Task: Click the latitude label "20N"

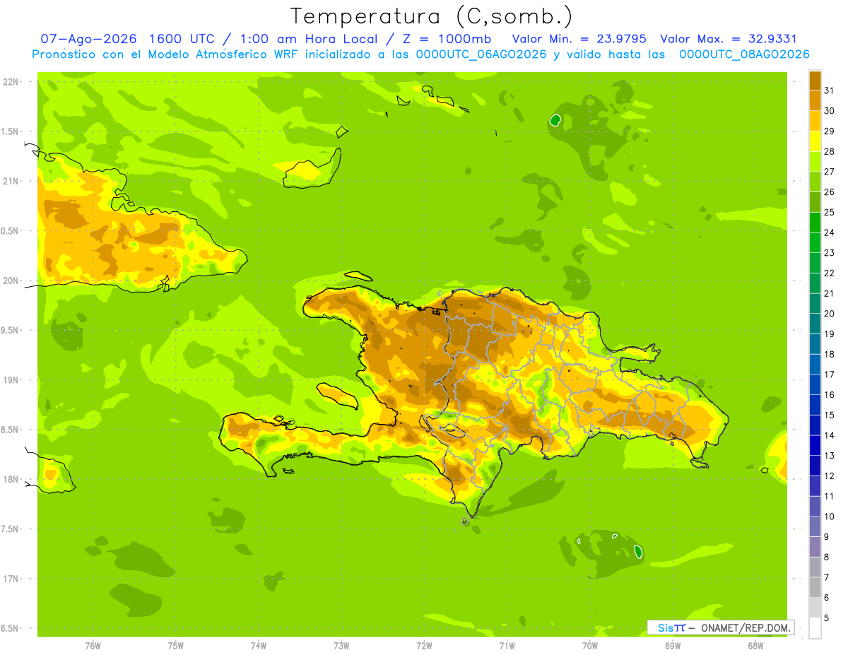Action: 11,281
